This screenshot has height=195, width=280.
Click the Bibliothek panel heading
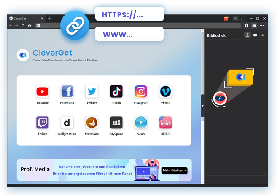pyautogui.click(x=216, y=35)
